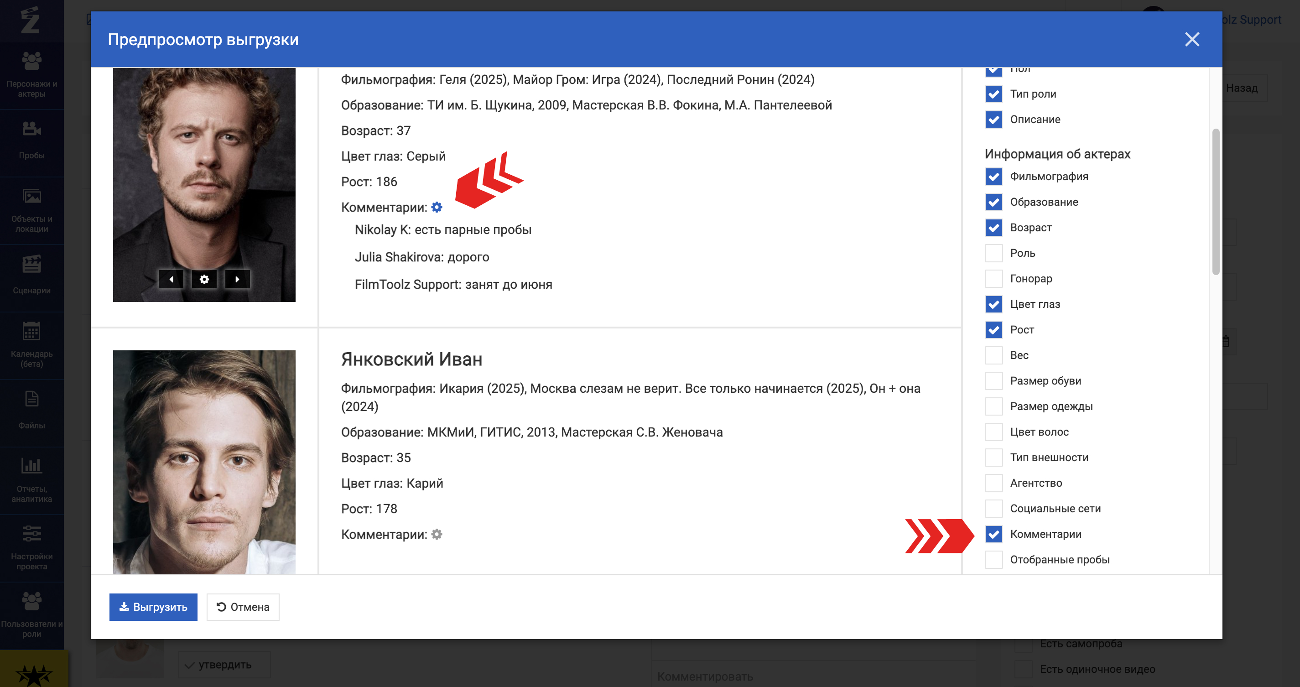The image size is (1300, 687).
Task: Show previous photo of first actor
Action: (x=171, y=279)
